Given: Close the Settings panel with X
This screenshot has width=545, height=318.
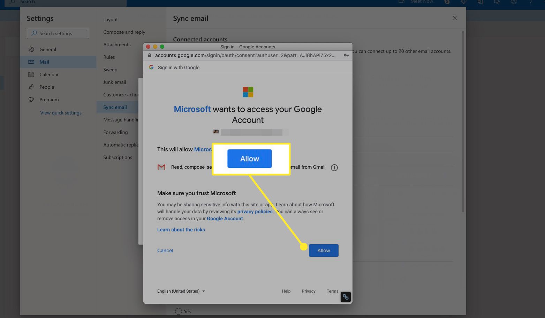Looking at the screenshot, I should tap(455, 18).
